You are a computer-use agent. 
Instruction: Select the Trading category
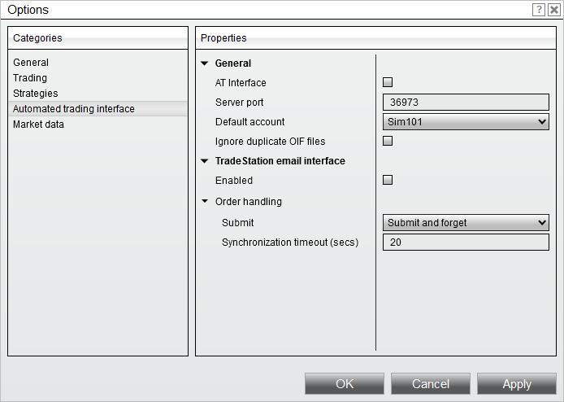(30, 78)
